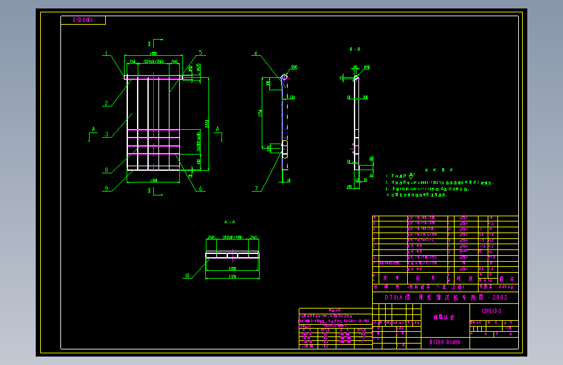
Task: Click the technical requirements notes heading
Action: [x=439, y=170]
